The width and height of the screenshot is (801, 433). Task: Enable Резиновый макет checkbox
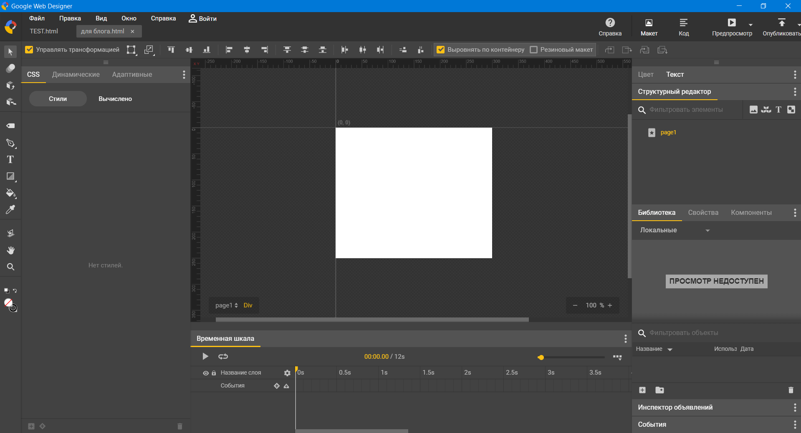pyautogui.click(x=533, y=50)
